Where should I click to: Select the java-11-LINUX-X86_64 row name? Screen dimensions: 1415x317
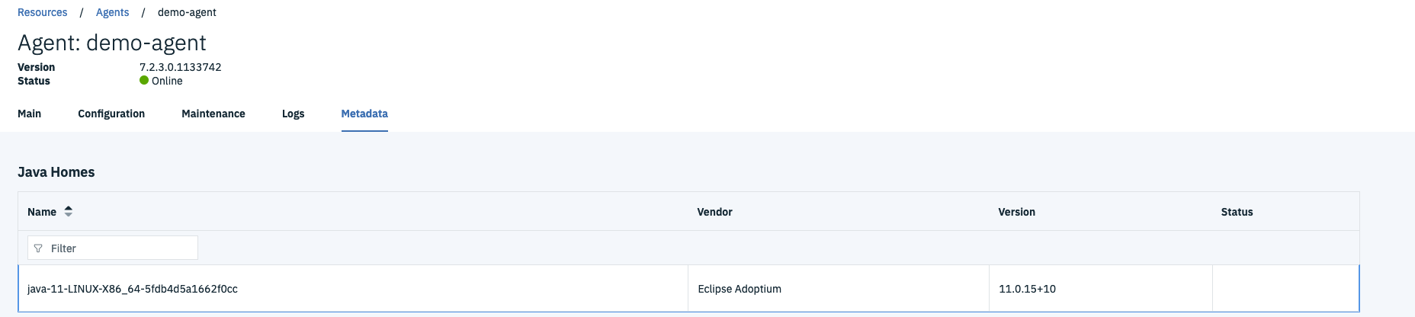pos(133,289)
